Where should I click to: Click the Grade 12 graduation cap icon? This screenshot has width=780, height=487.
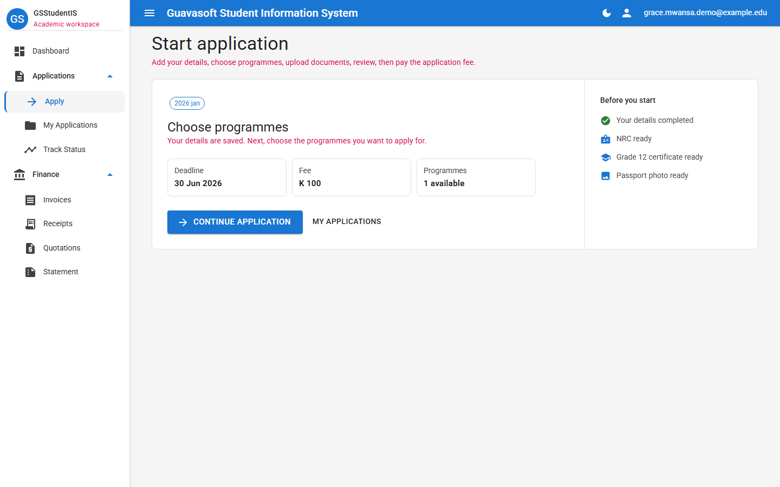(x=606, y=157)
